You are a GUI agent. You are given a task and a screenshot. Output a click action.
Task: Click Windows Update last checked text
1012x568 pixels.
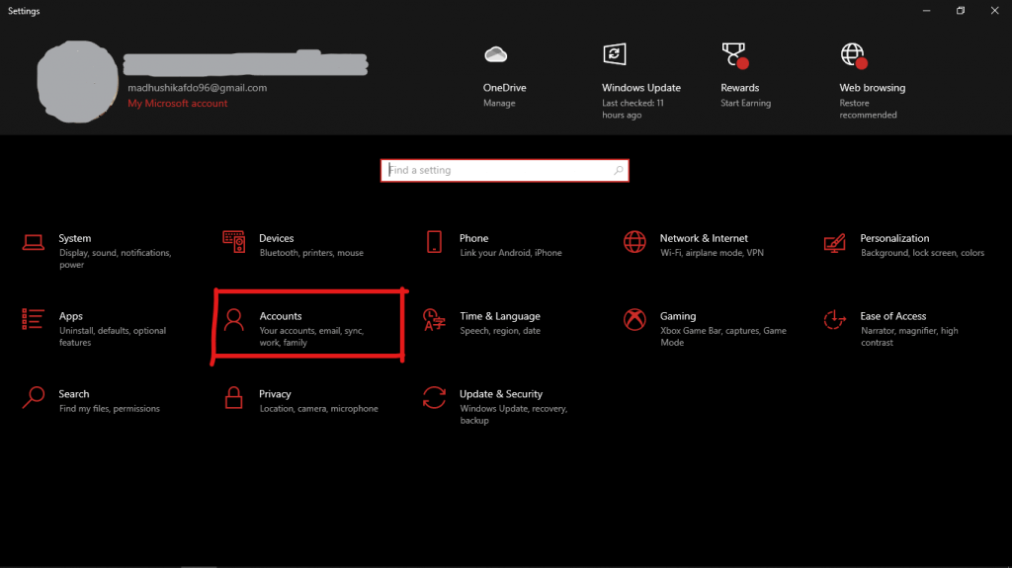pos(633,109)
